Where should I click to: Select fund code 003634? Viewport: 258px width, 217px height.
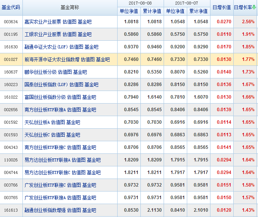tap(11, 22)
